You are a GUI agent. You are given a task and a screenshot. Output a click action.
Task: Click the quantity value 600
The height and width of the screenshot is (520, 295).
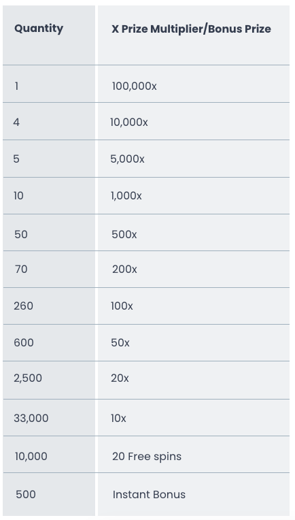pyautogui.click(x=24, y=342)
